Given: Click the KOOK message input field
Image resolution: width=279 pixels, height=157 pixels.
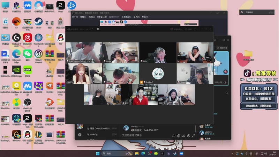Looking at the screenshot, I should pyautogui.click(x=146, y=135).
